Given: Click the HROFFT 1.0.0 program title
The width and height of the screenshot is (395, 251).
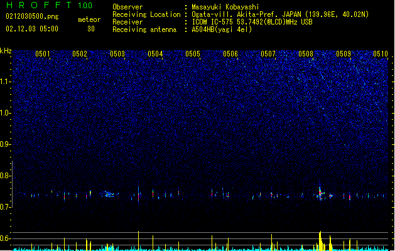Looking at the screenshot, I should click(49, 5).
